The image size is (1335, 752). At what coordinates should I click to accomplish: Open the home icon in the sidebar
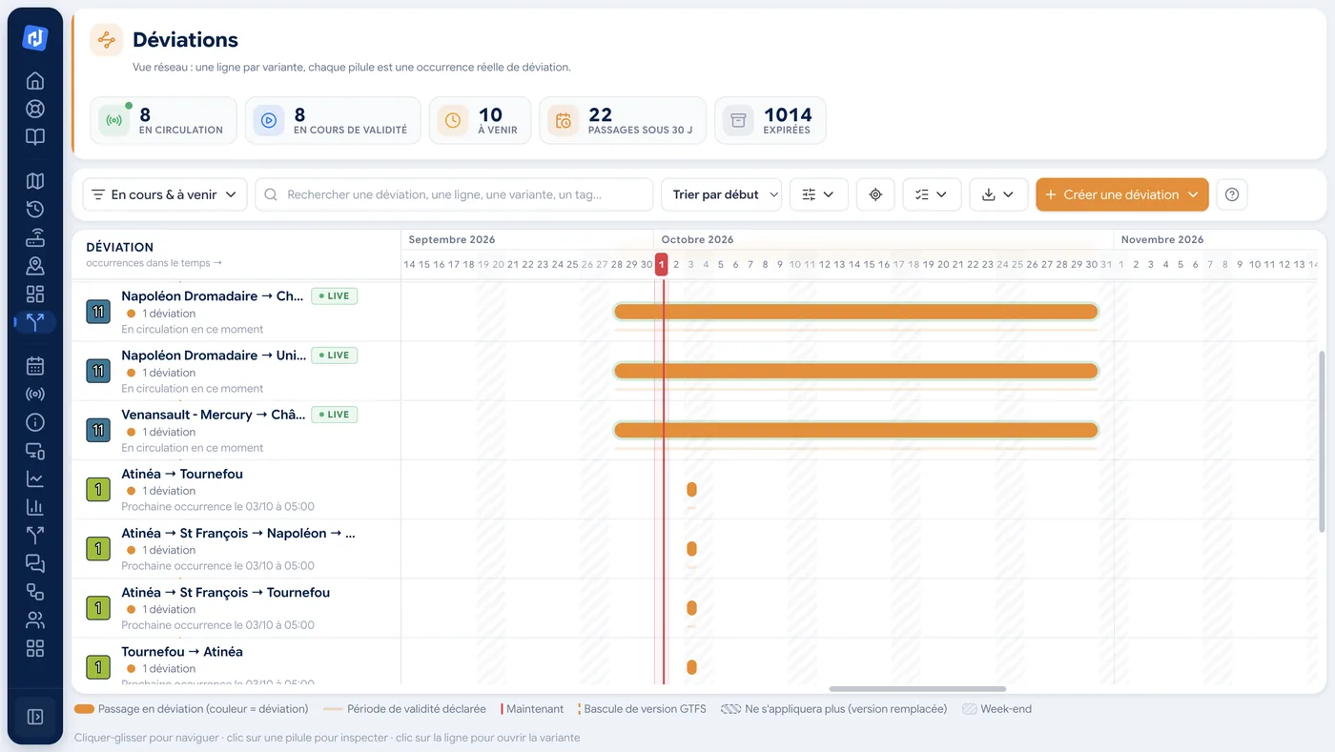[35, 80]
